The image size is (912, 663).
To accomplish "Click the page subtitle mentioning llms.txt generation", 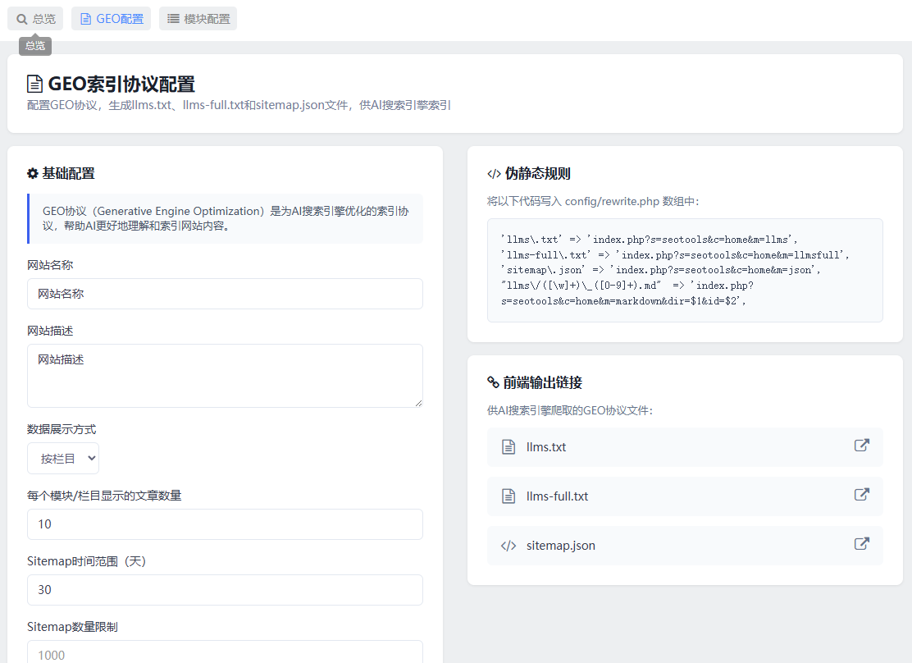I will point(239,105).
